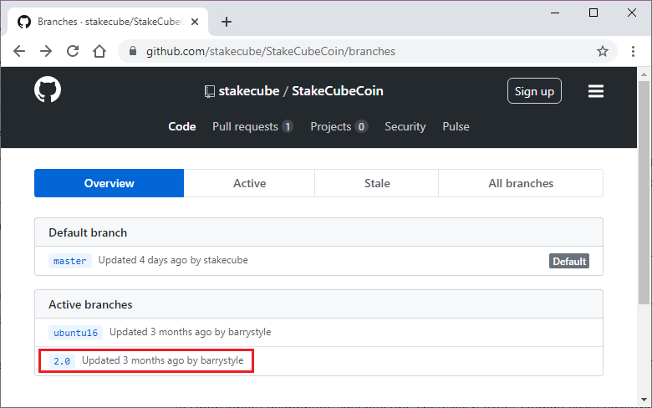This screenshot has height=408, width=652.
Task: Select the Branches browser tab
Action: (108, 22)
